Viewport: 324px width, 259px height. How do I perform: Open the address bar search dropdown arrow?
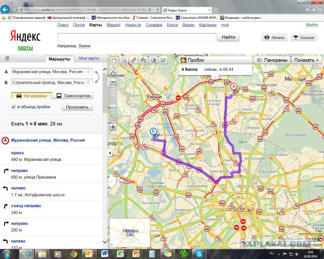[x=153, y=10]
